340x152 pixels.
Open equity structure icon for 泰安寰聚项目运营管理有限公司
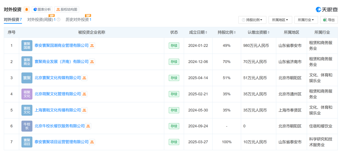[92, 142]
